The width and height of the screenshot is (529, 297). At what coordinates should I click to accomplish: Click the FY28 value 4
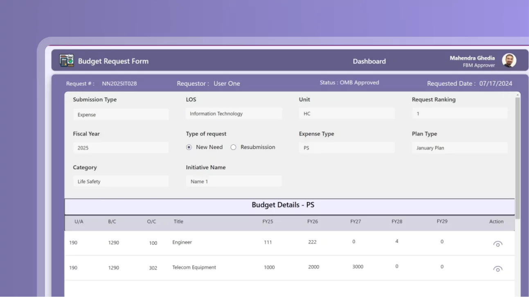click(x=397, y=242)
